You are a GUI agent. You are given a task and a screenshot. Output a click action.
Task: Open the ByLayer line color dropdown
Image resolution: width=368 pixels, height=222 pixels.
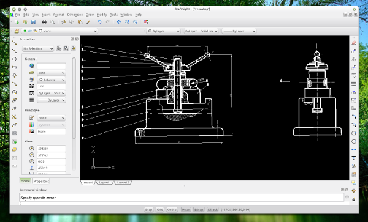click(x=163, y=31)
